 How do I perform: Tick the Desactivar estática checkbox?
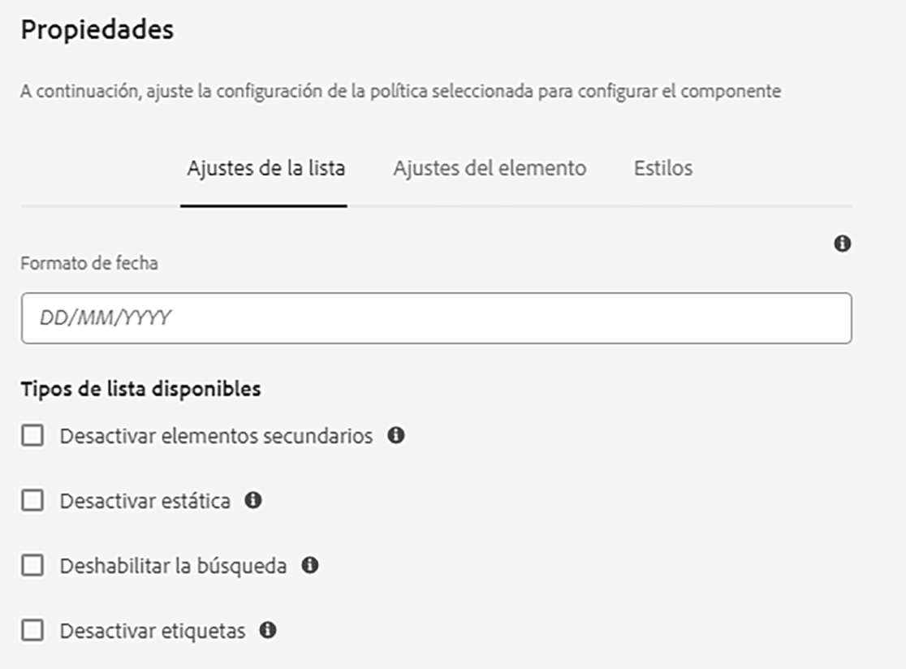pos(32,501)
